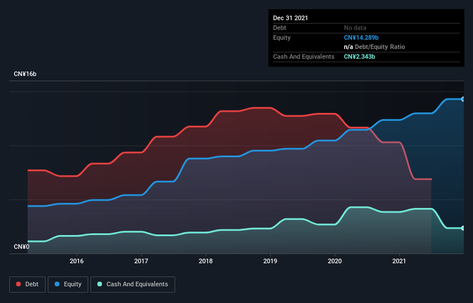
Task: Toggle the Cash And Equivalents legend button
Action: 133,285
